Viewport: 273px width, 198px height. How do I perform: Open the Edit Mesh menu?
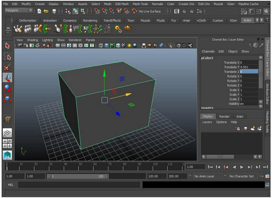click(x=122, y=4)
